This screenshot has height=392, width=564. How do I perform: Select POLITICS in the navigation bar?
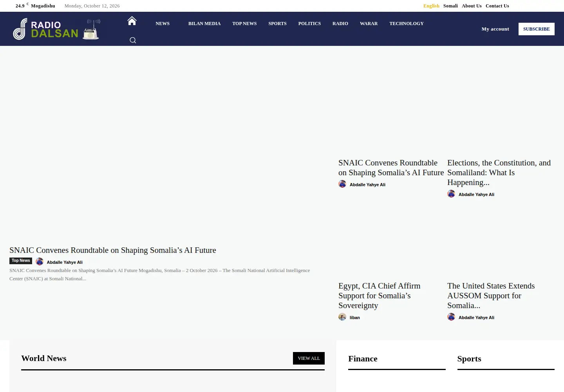point(309,24)
